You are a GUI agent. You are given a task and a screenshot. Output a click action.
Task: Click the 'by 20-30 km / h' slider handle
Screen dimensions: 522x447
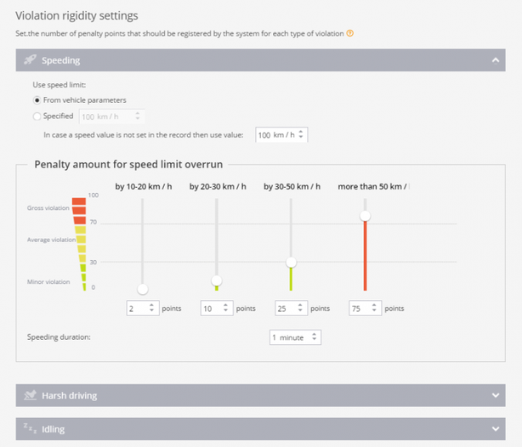tap(217, 280)
